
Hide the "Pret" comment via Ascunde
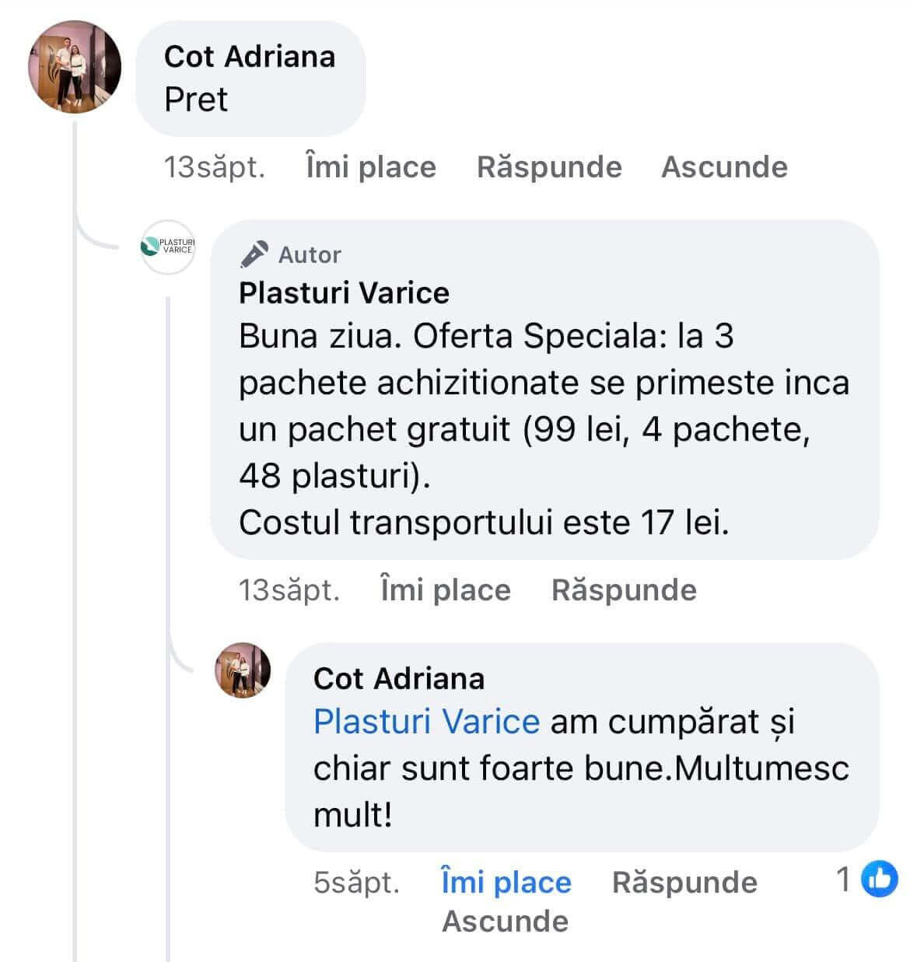[x=724, y=167]
